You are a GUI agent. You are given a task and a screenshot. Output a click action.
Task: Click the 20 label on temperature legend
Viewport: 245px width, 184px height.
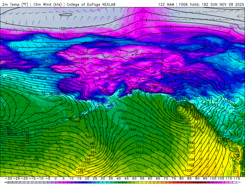(x=87, y=178)
